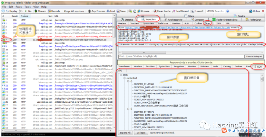Image resolution: width=266 pixels, height=137 pixels.
Task: Focus the QuickExec command box
Action: (58, 135)
